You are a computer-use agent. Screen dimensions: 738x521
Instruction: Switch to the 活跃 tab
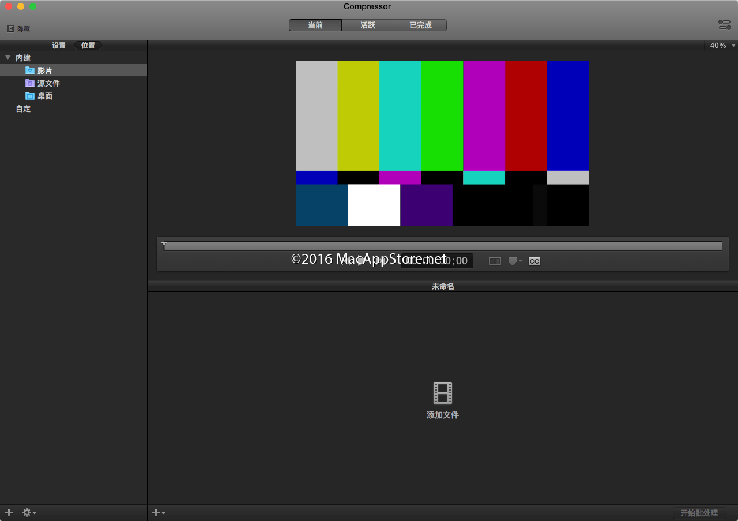click(368, 25)
